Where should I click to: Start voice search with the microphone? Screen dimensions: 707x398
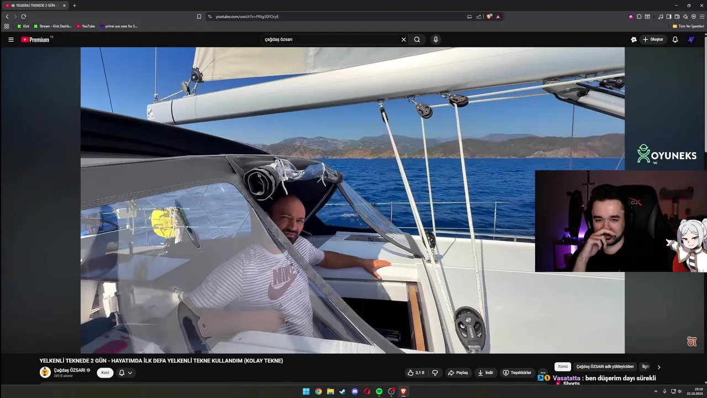click(x=436, y=39)
